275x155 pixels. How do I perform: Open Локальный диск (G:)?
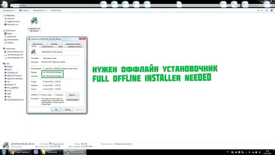point(15,58)
